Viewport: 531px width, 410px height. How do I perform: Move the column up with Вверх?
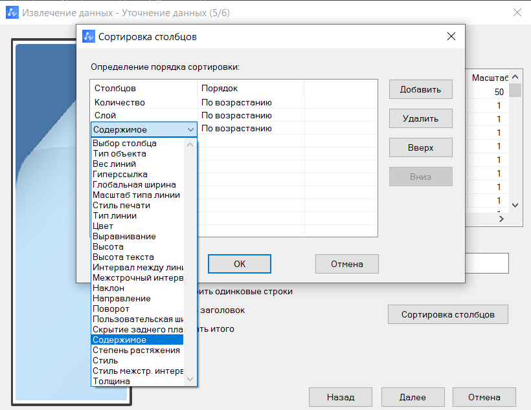pos(420,147)
